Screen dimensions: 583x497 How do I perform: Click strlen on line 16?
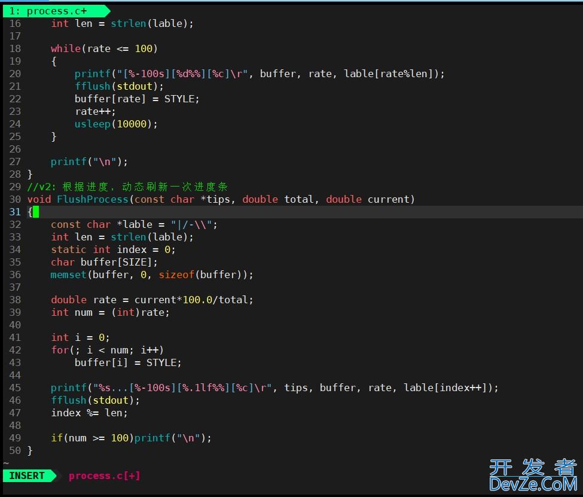point(128,23)
